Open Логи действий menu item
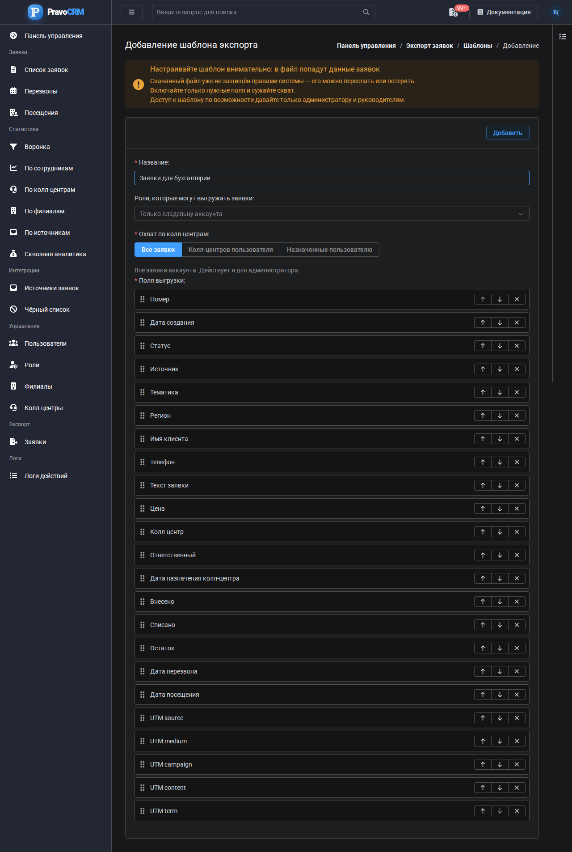The width and height of the screenshot is (572, 852). 55,476
